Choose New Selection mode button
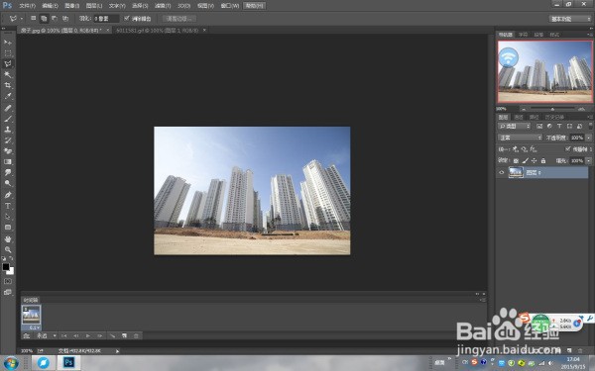This screenshot has width=595, height=371. [34, 18]
